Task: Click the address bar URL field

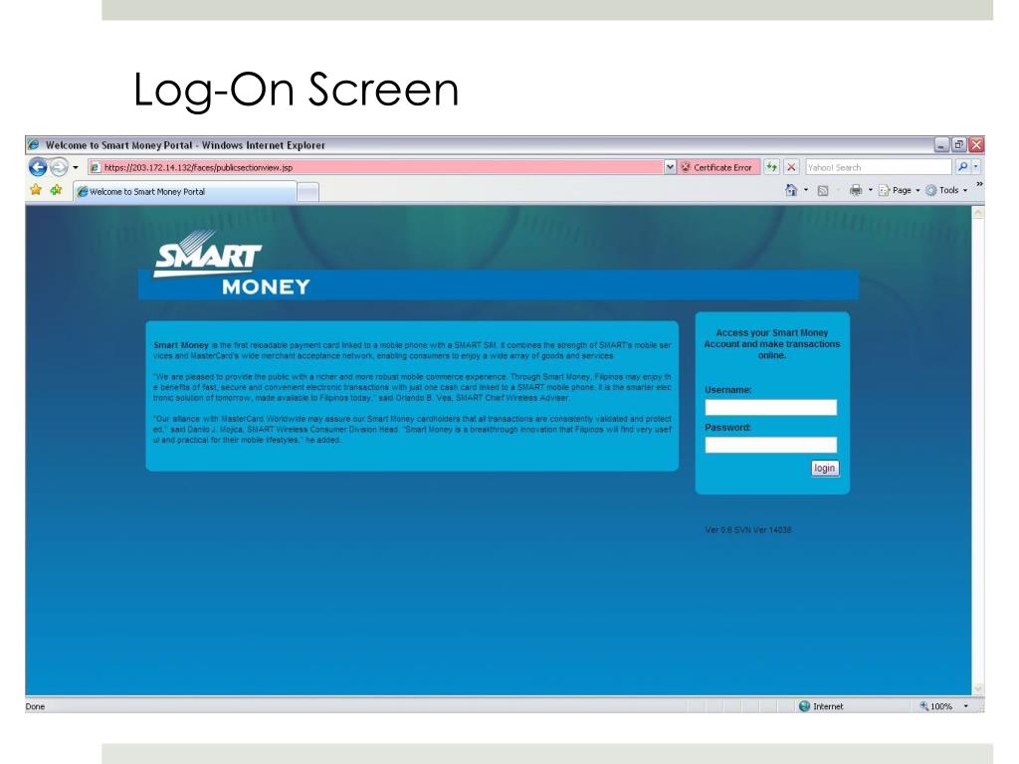Action: (x=376, y=167)
